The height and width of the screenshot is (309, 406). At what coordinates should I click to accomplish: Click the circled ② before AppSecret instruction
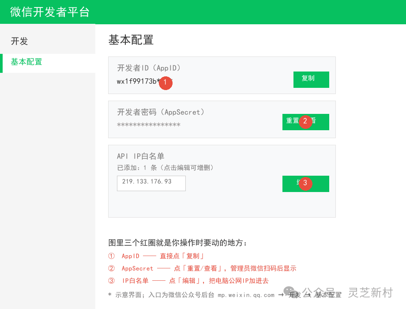pos(111,268)
